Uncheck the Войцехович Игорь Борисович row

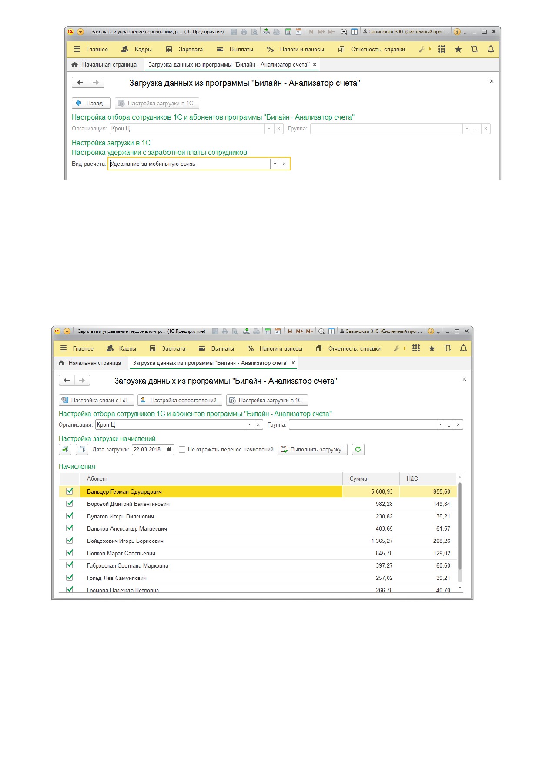70,540
